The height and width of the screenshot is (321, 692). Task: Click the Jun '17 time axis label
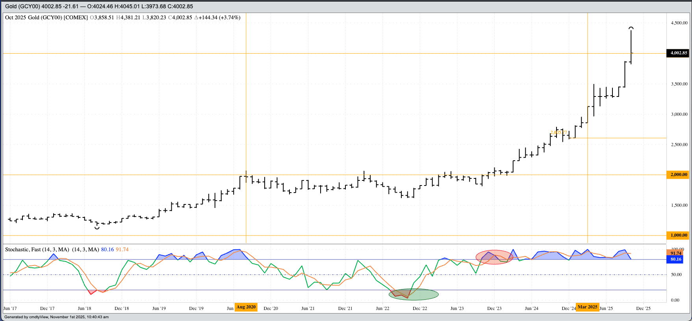10,308
